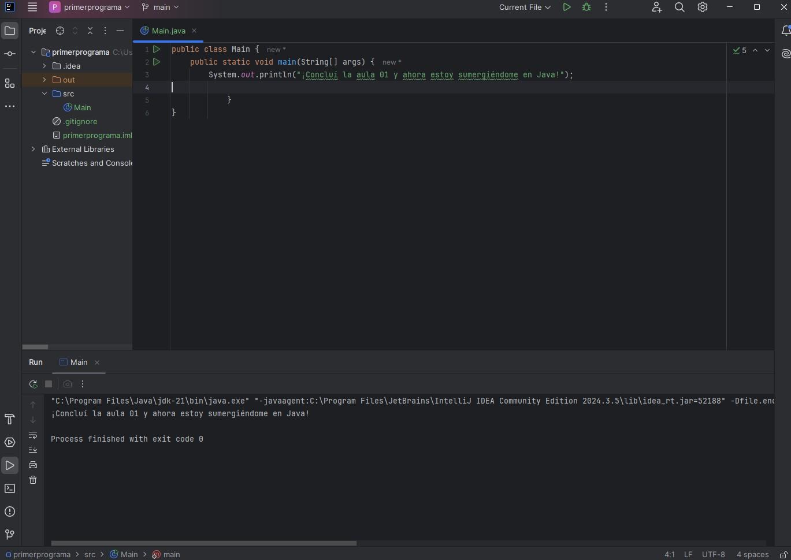
Task: Open the Commit tool window
Action: pyautogui.click(x=10, y=54)
